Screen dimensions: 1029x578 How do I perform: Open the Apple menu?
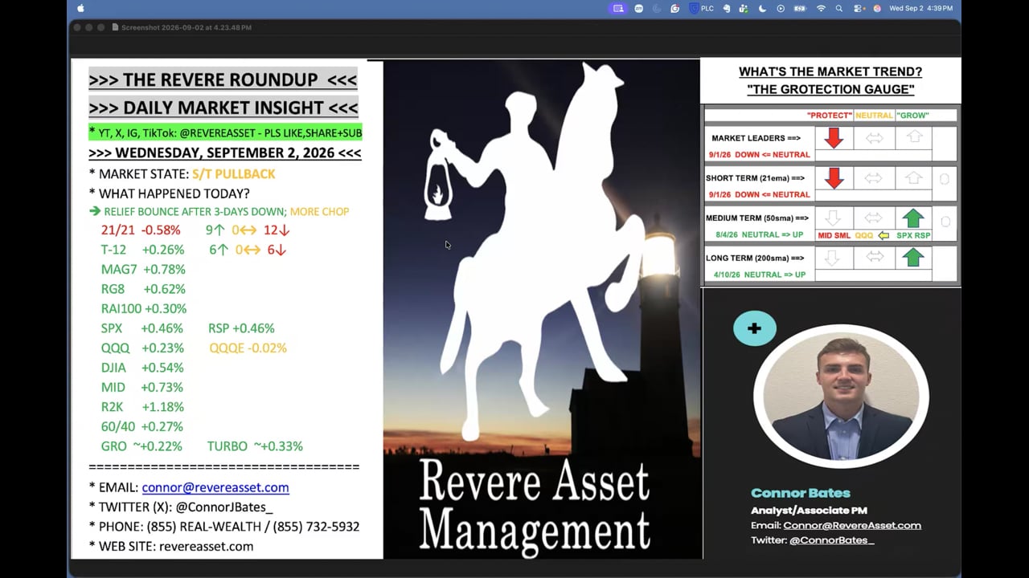(x=80, y=8)
